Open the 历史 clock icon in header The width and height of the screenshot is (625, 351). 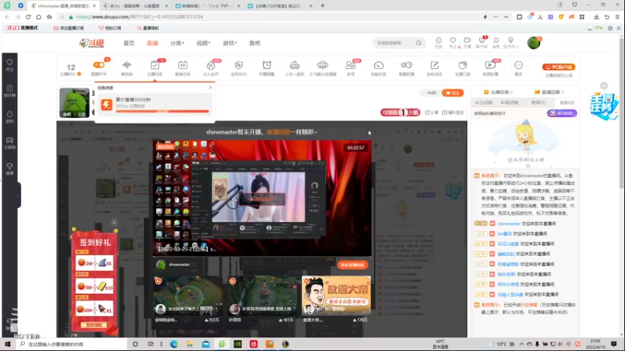pos(438,41)
